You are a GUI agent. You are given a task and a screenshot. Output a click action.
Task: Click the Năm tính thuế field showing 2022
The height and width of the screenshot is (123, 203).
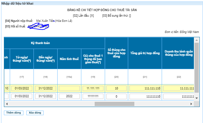(x=69, y=96)
